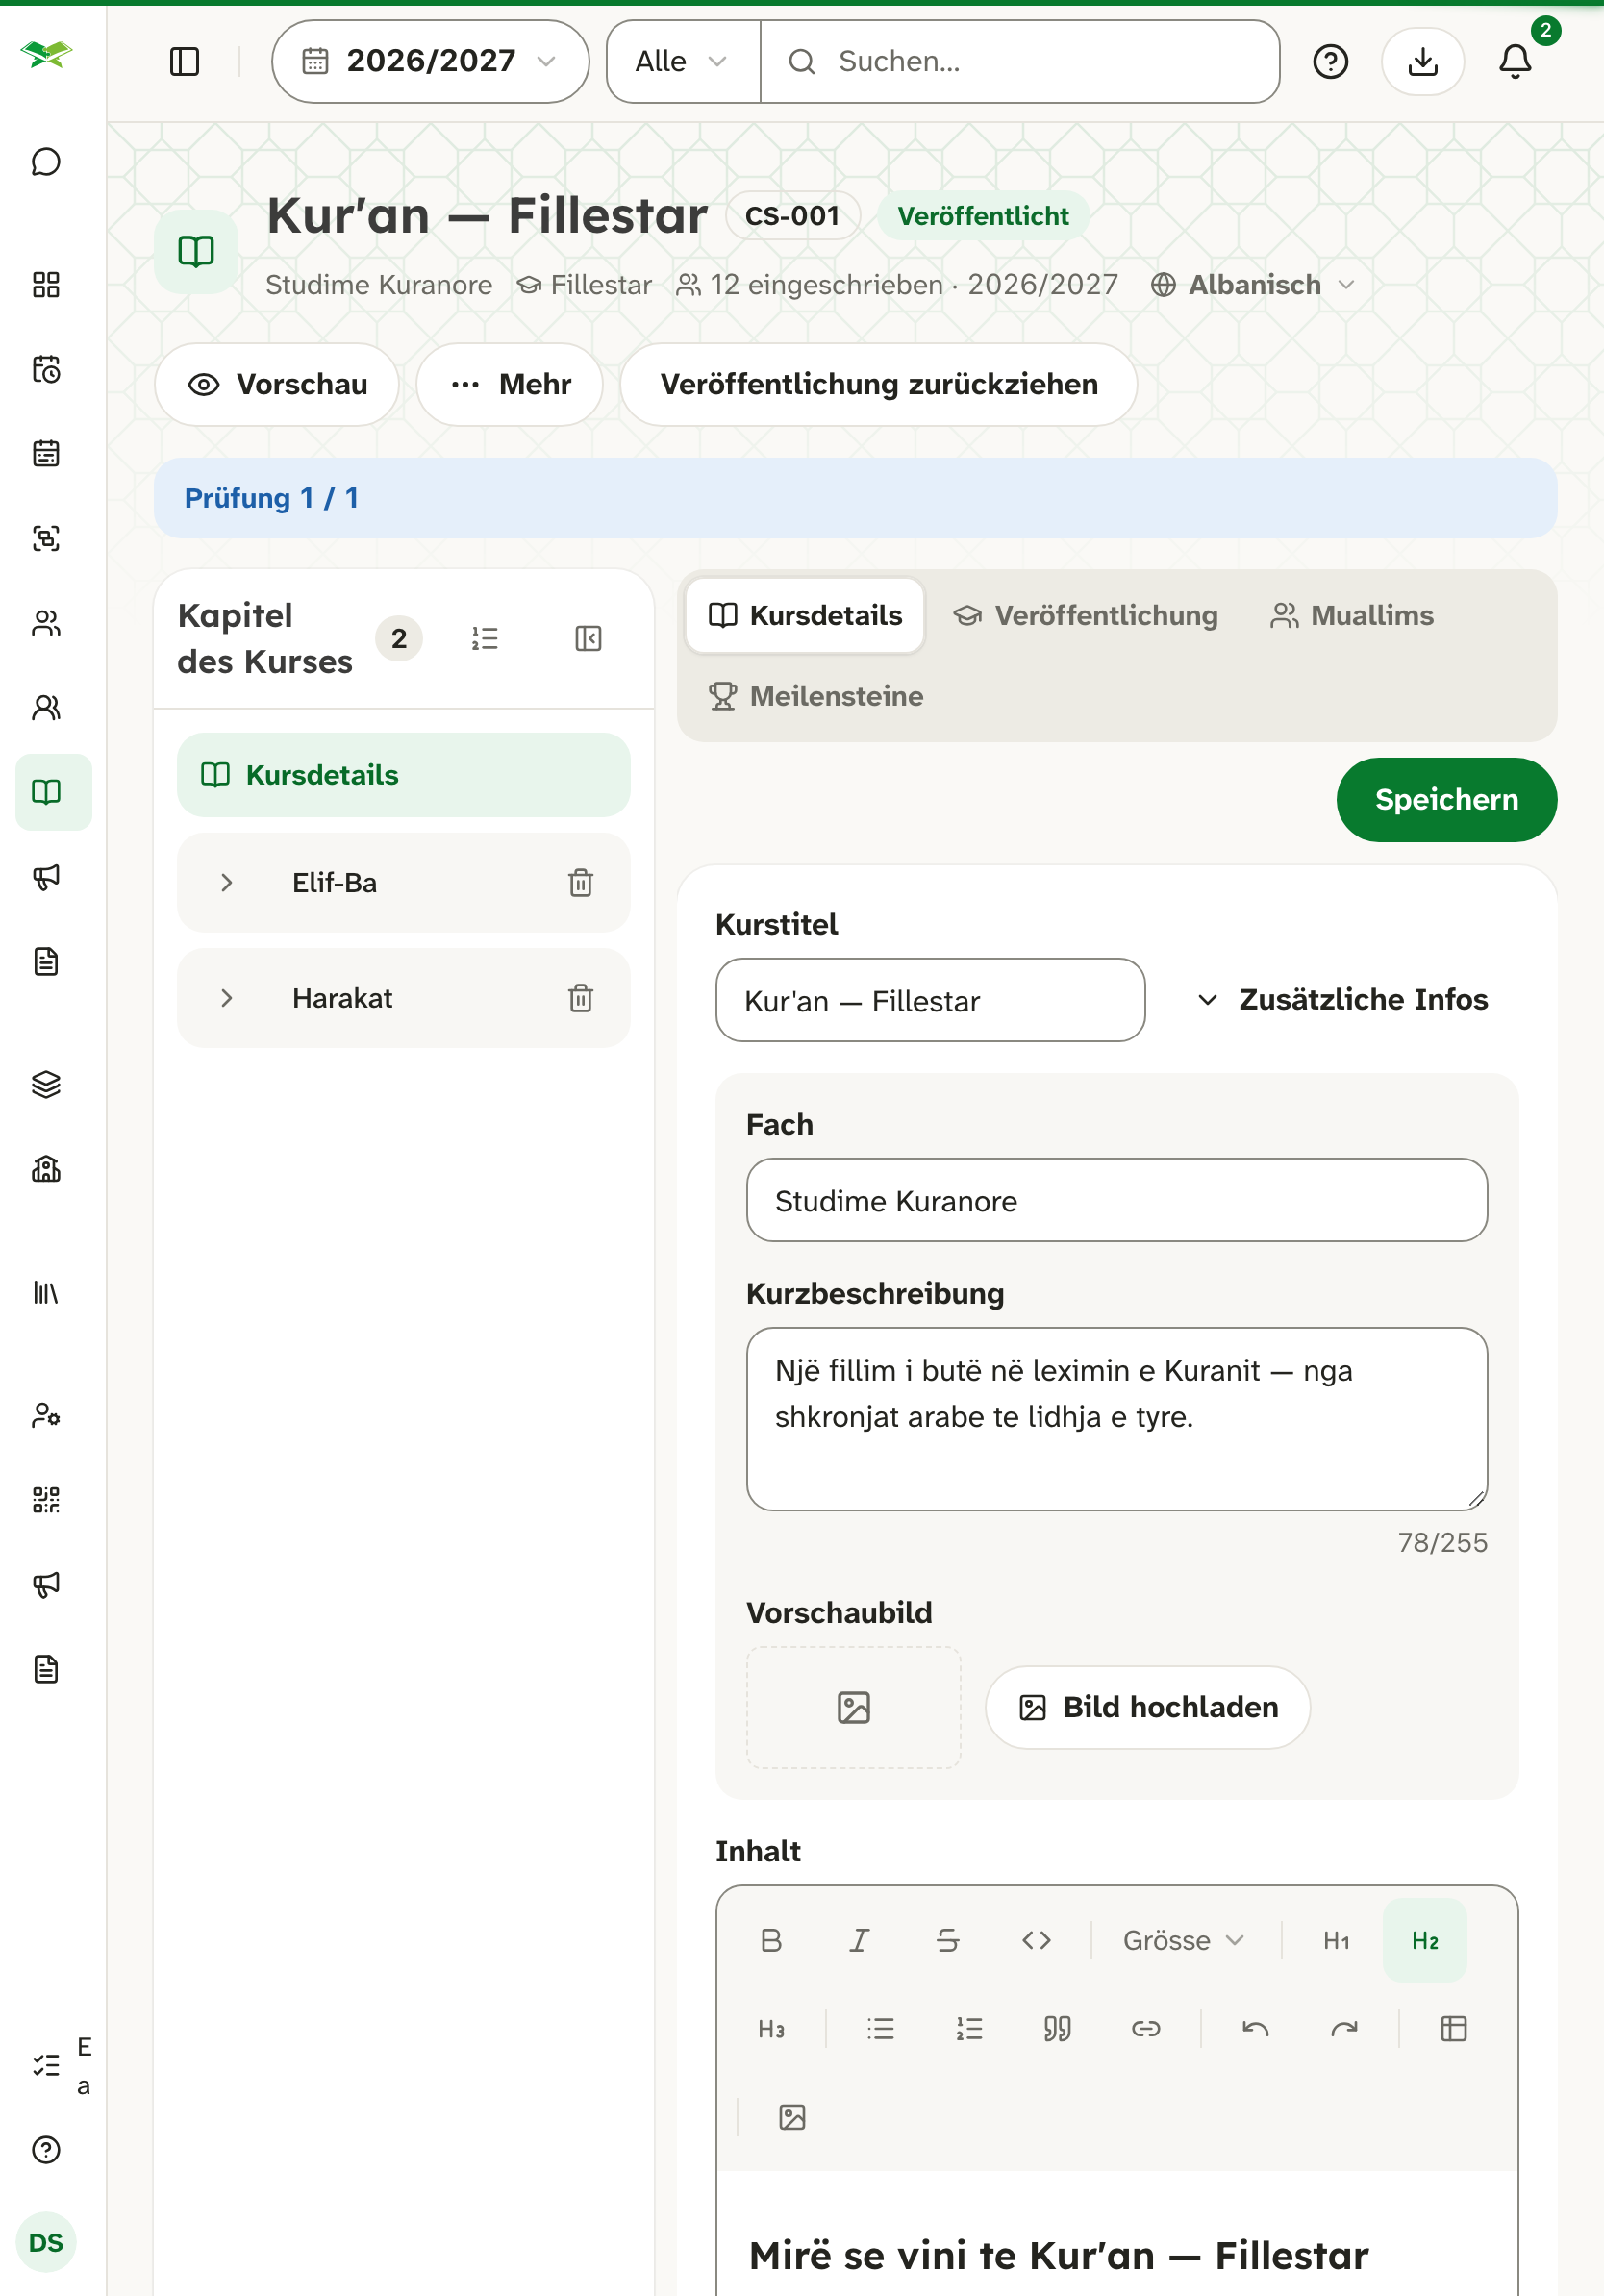1604x2296 pixels.
Task: Switch to the Muallims tab
Action: click(1352, 616)
